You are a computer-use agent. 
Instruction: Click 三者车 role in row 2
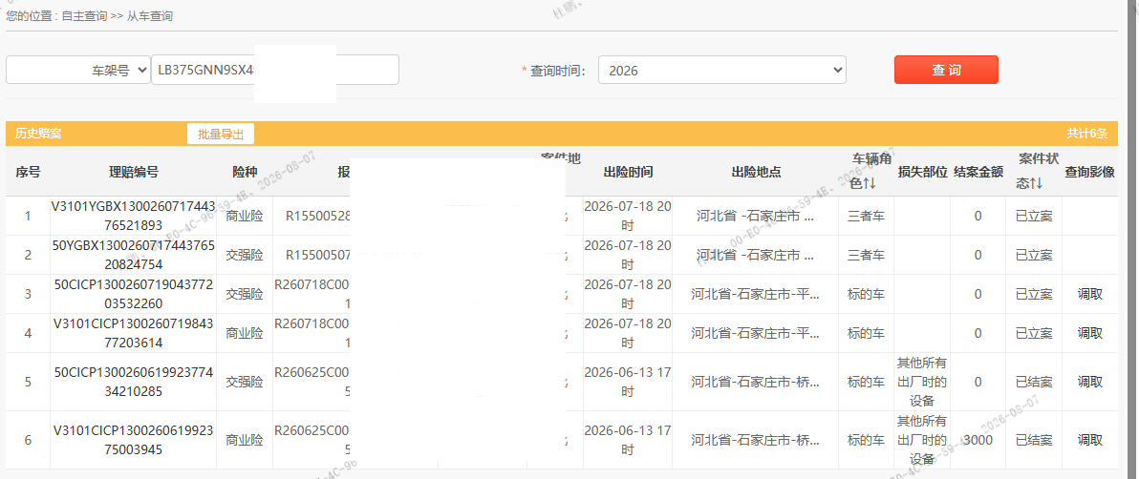coord(866,255)
